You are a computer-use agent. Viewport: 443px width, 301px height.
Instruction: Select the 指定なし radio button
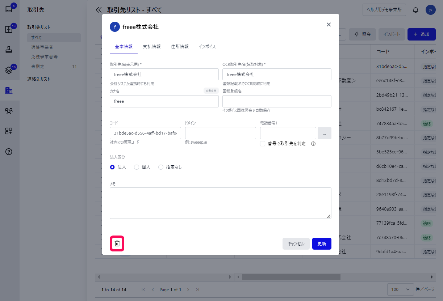pyautogui.click(x=161, y=167)
